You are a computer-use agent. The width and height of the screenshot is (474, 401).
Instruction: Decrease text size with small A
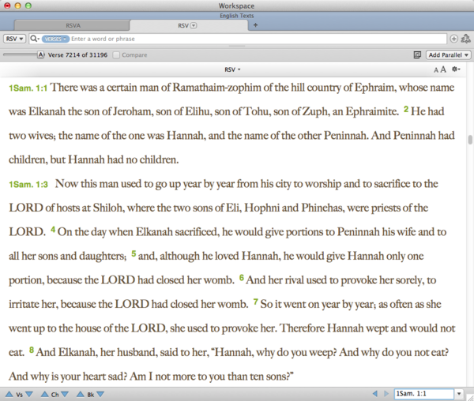coord(435,70)
